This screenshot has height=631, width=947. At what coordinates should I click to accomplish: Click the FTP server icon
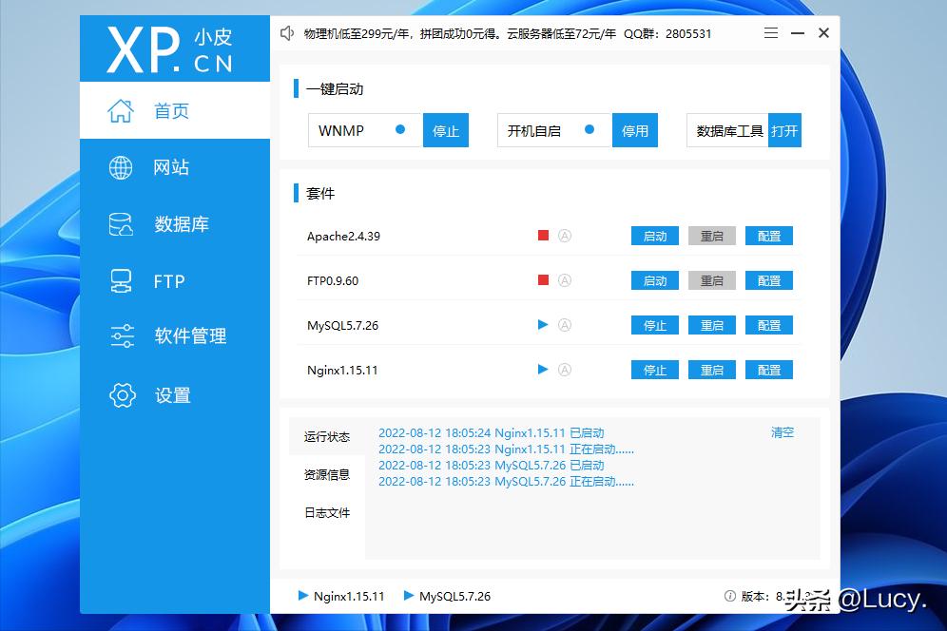coord(121,280)
